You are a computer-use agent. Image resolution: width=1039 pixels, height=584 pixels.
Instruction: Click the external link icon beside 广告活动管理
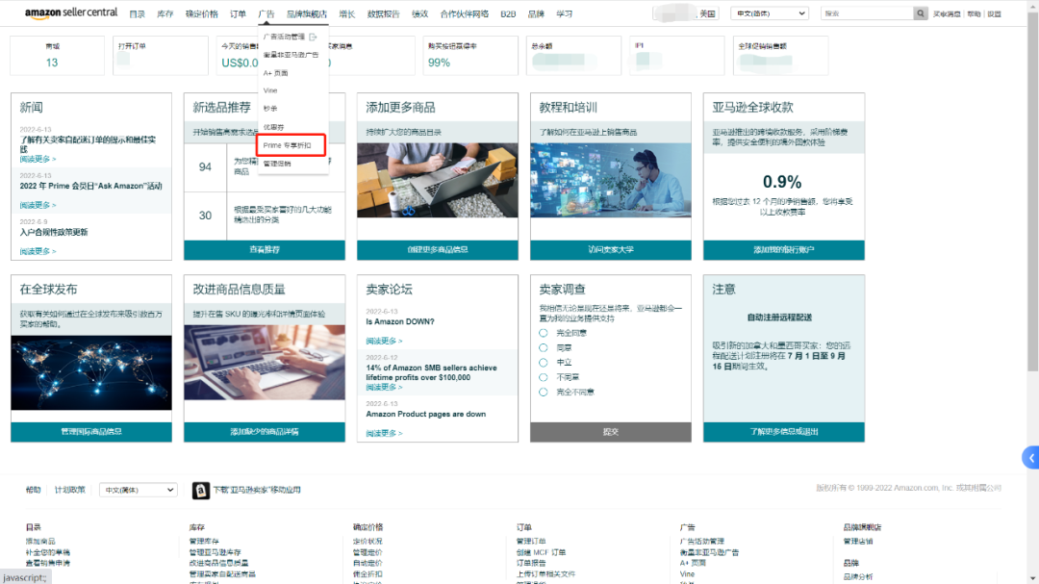pos(313,38)
